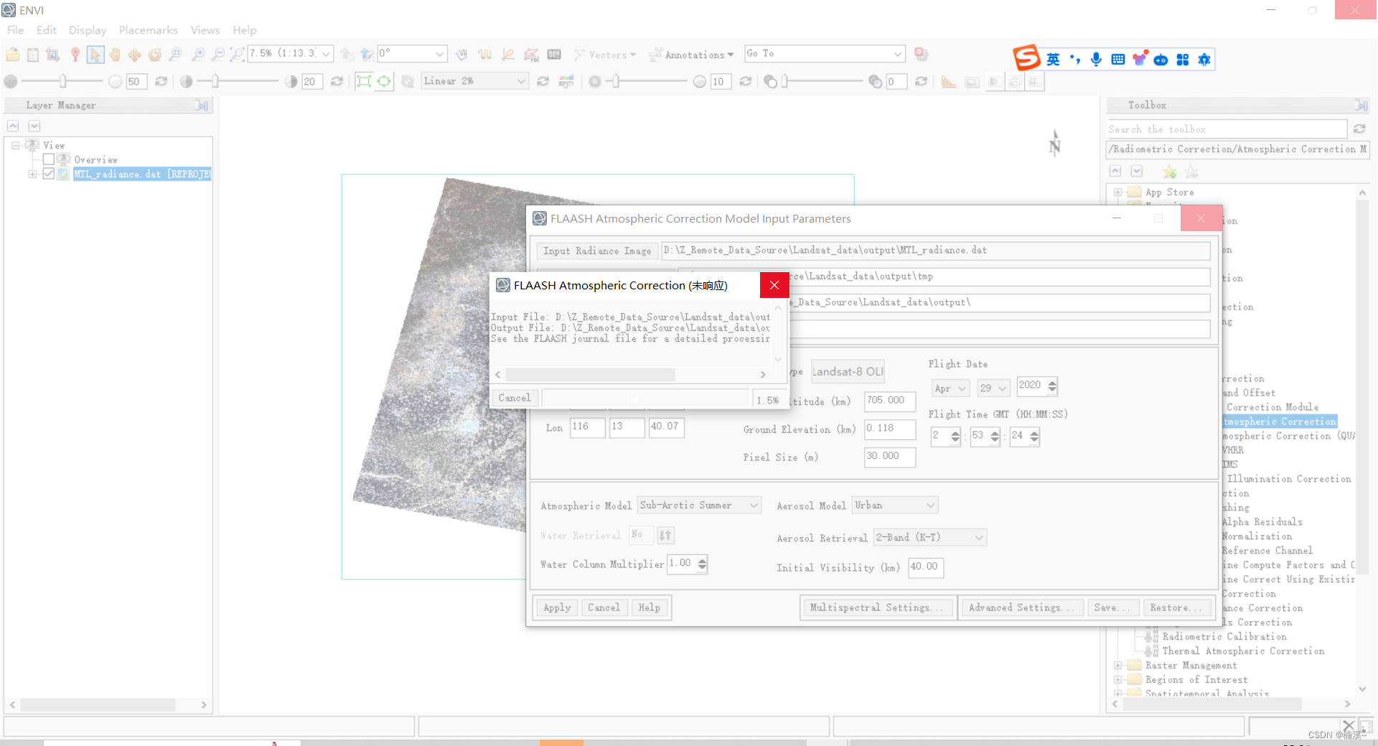The height and width of the screenshot is (746, 1378).
Task: Adjust the transparency slider handle
Action: click(785, 81)
